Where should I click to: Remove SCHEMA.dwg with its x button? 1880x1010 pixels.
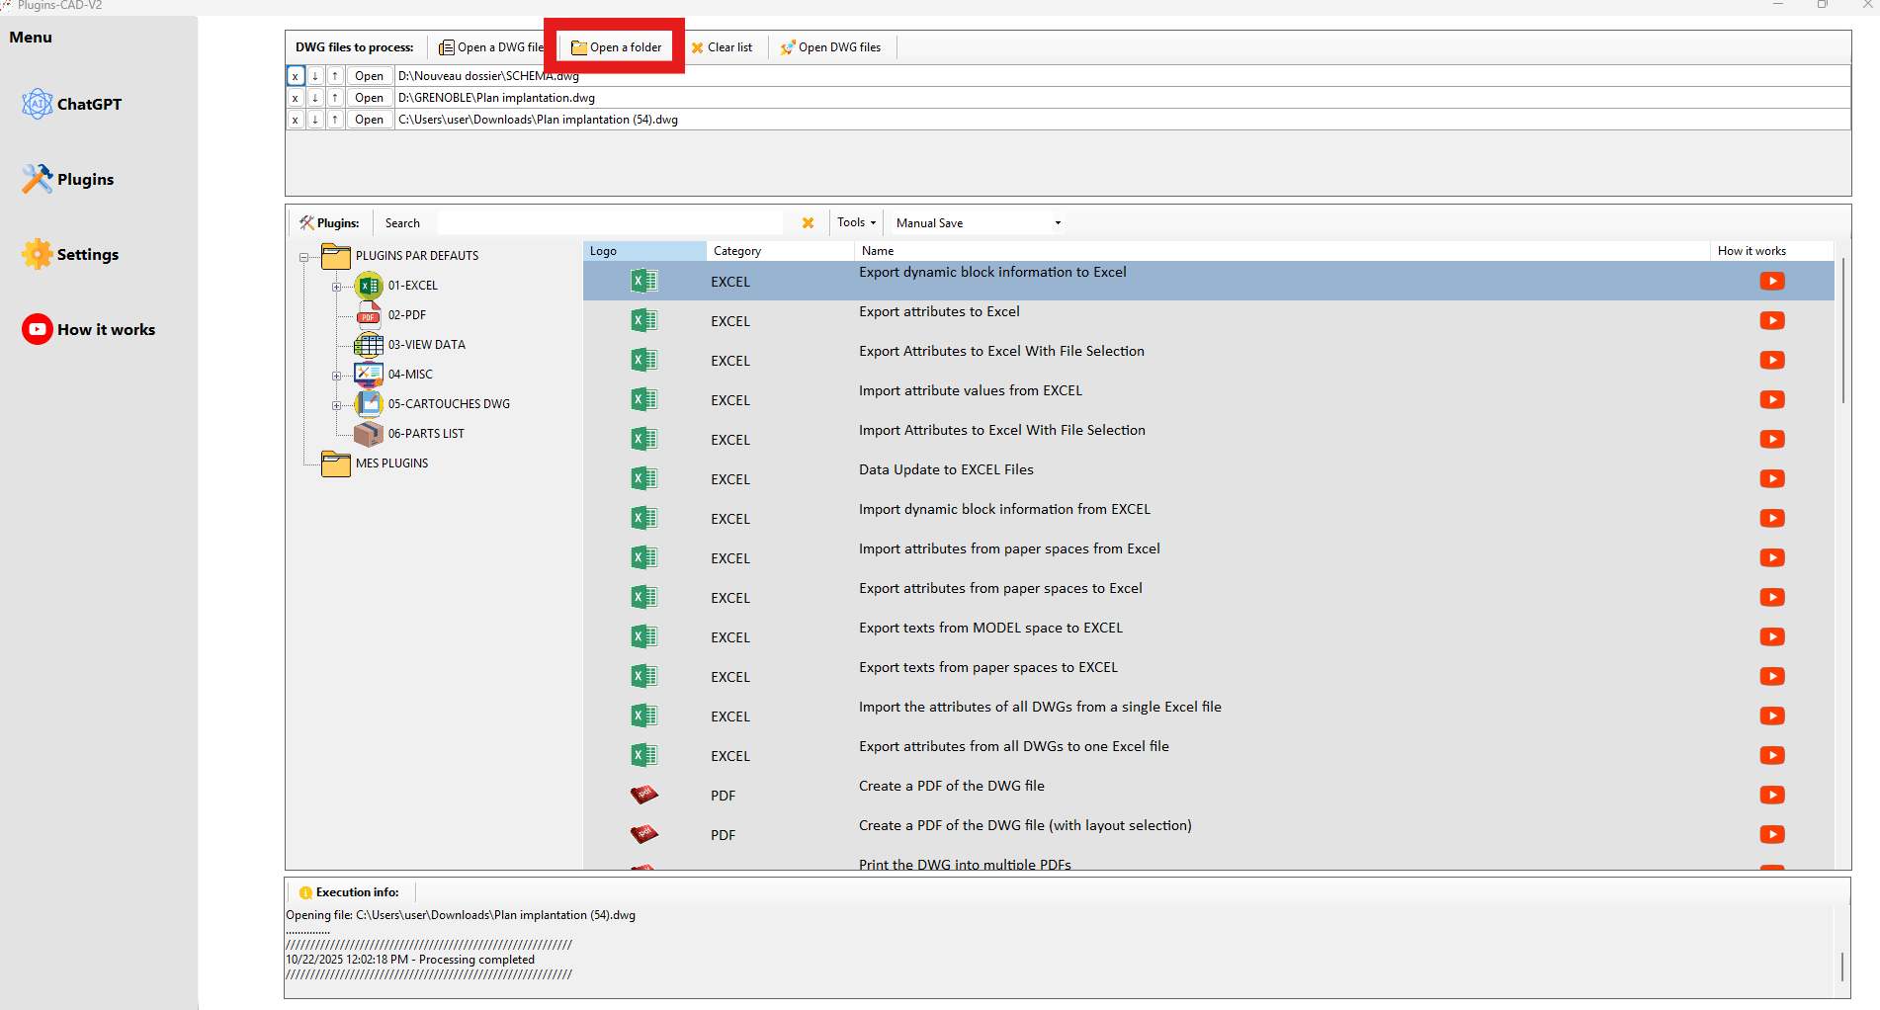pos(295,76)
